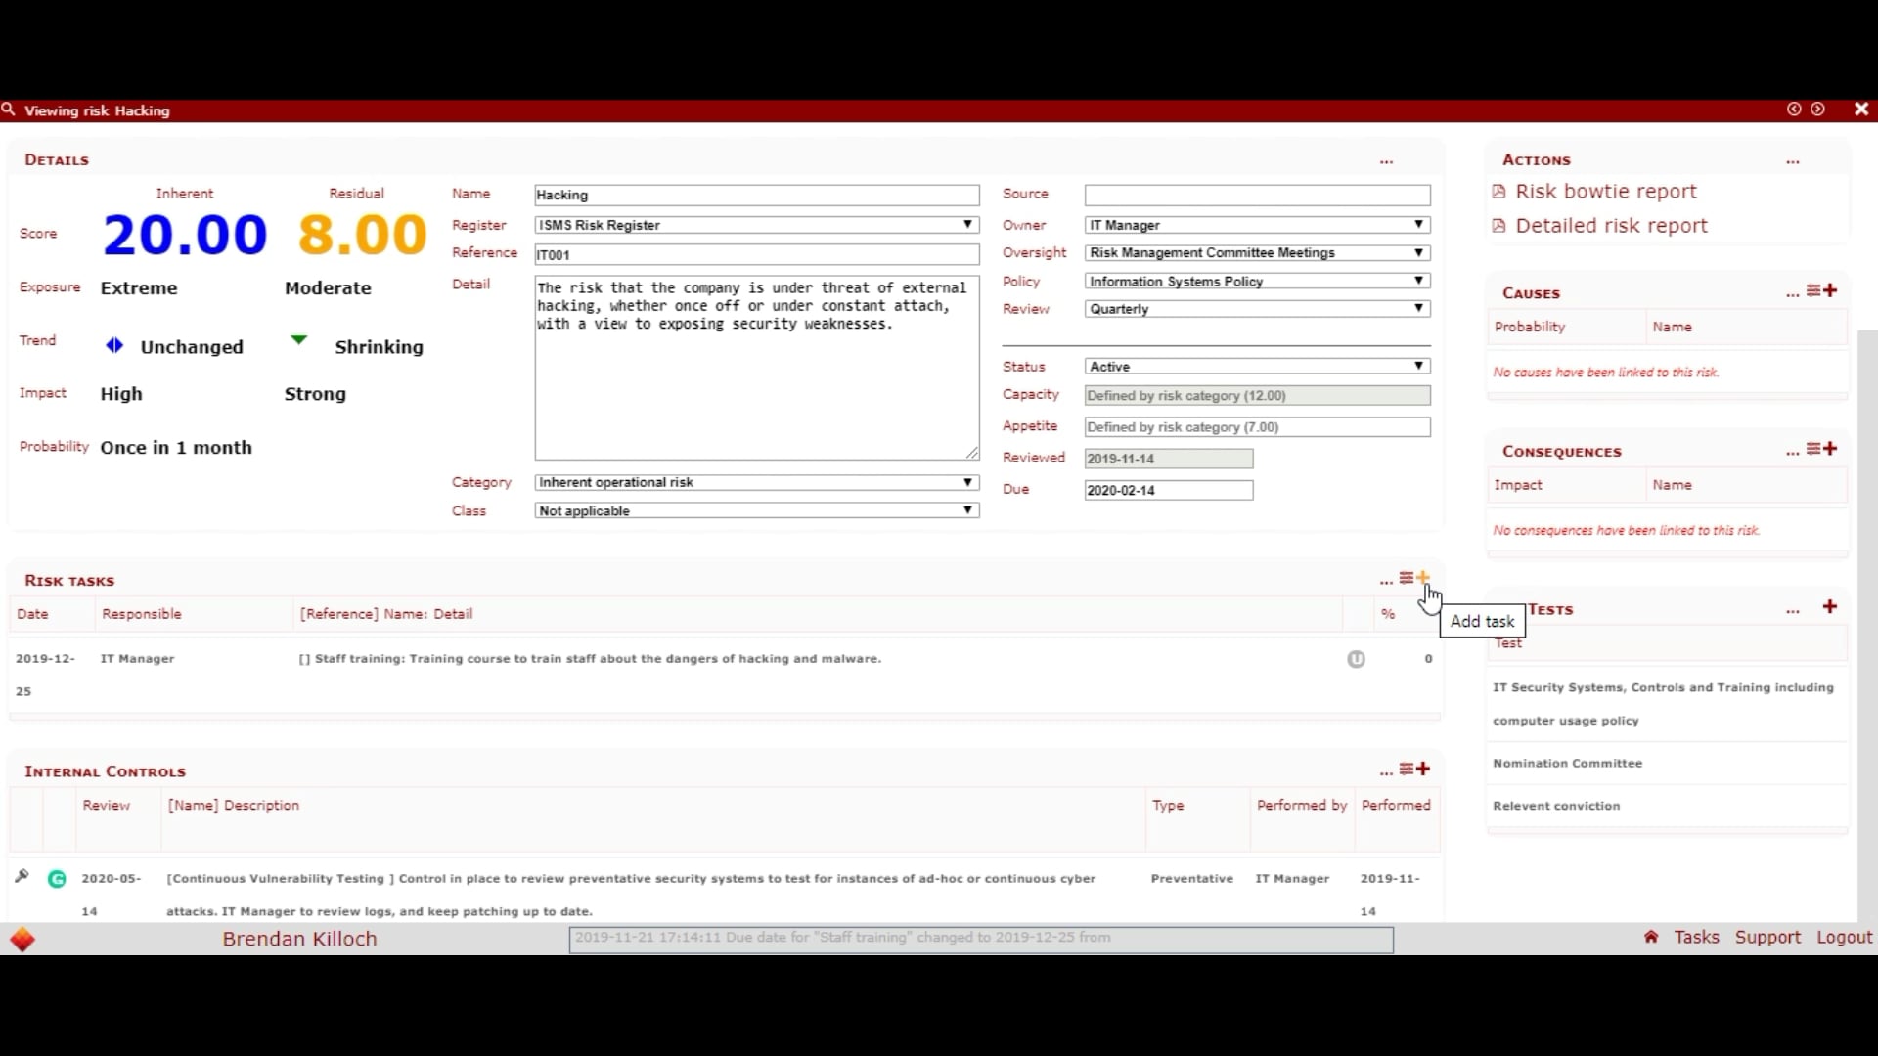
Task: Click the key icon on the Continuous Vulnerability Testing control
Action: 22,877
